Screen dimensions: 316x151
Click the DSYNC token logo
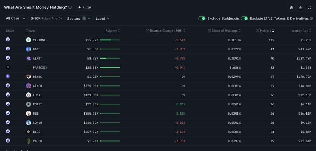28,76
